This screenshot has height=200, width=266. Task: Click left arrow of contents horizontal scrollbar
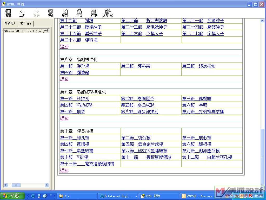pos(6,185)
